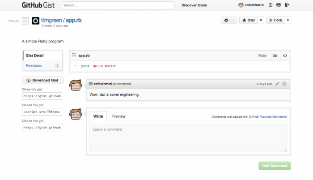
Task: Click the Download Gist button
Action: (42, 81)
